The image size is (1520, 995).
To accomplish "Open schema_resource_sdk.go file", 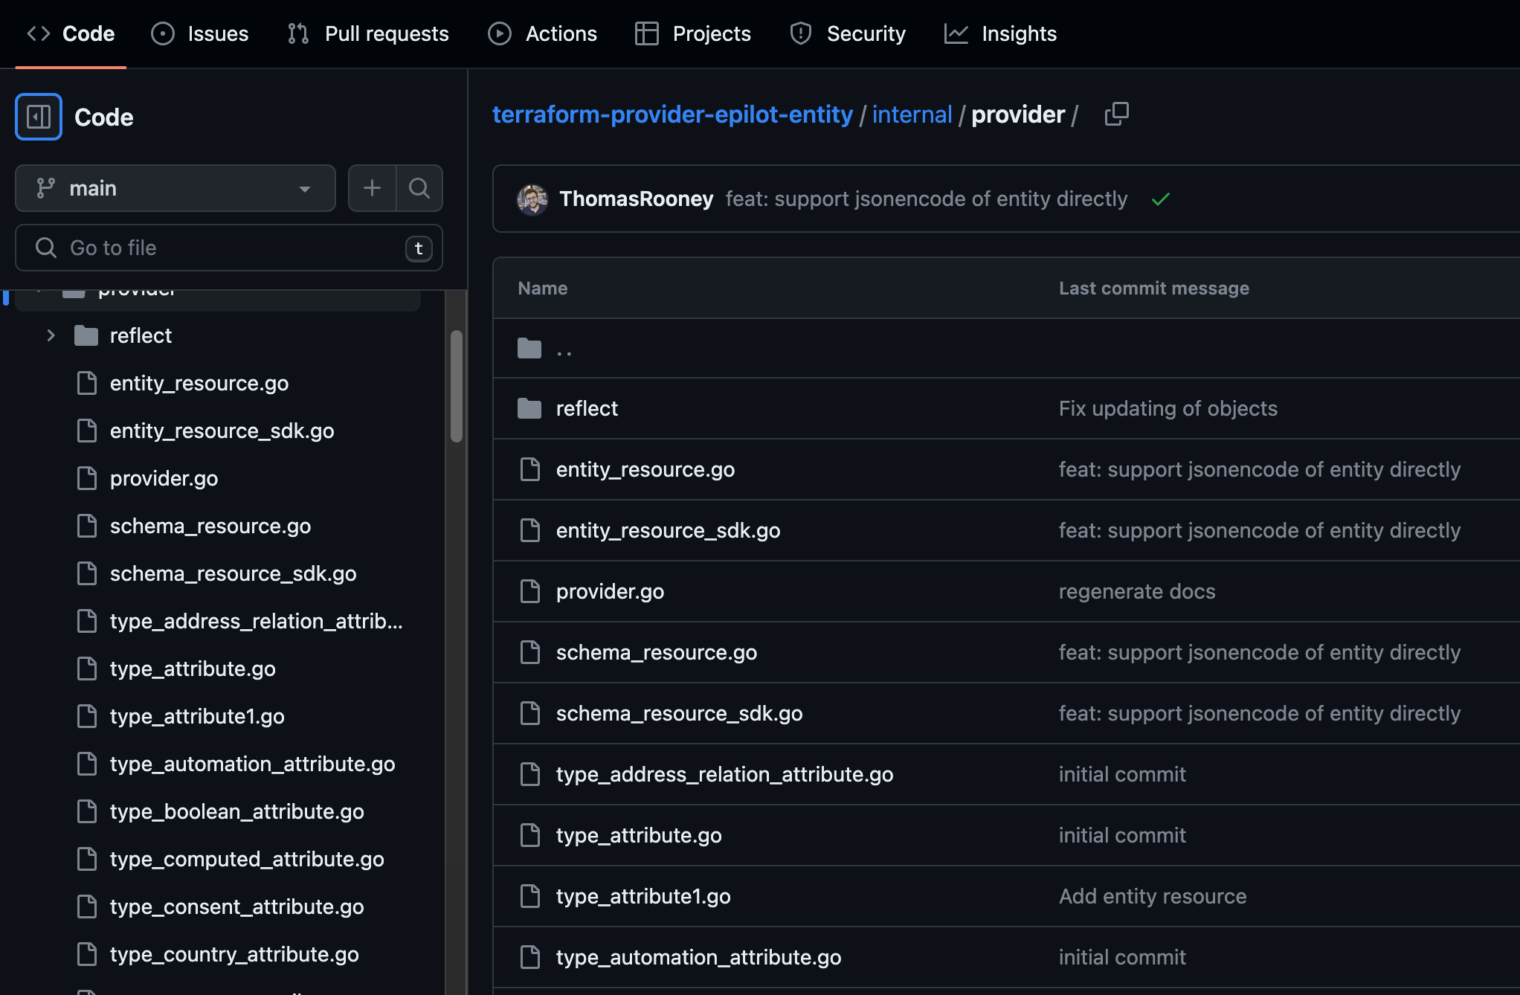I will click(680, 712).
